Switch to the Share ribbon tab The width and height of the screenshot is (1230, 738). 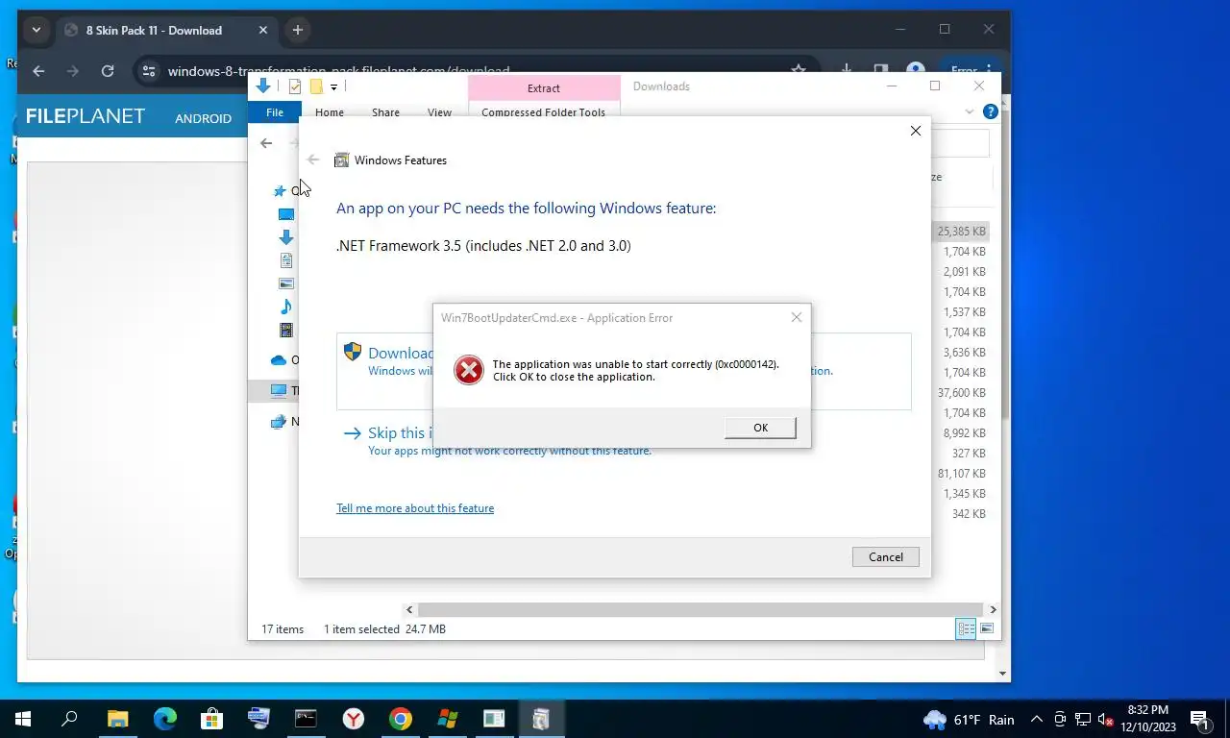click(385, 112)
